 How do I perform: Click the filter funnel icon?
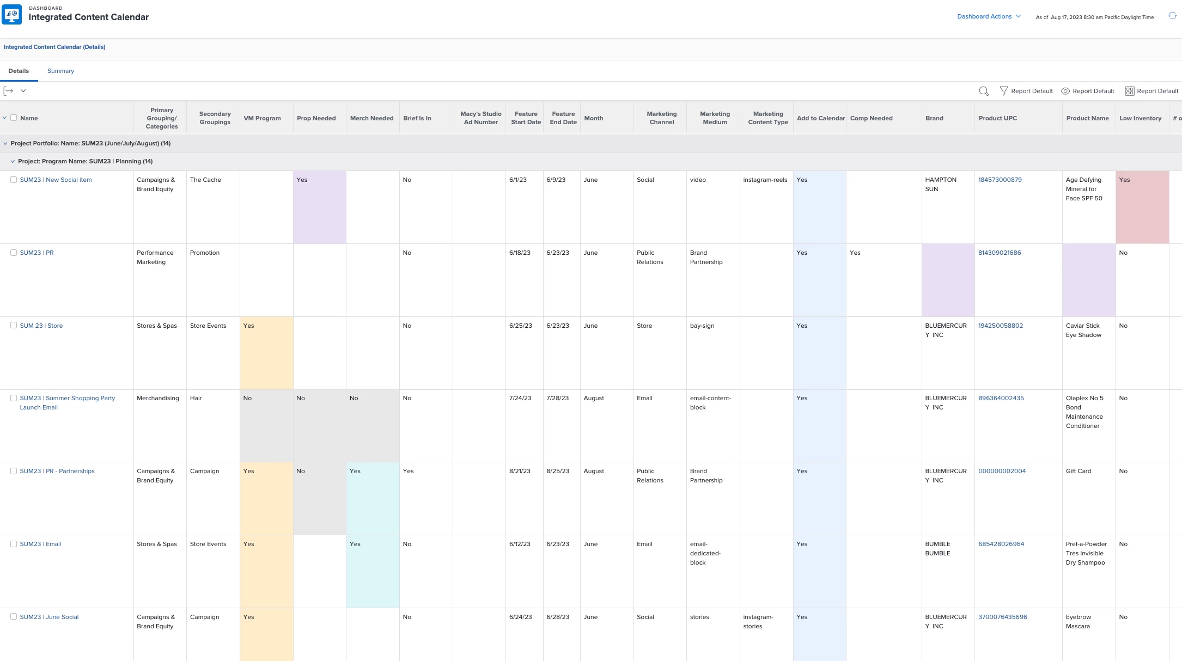(1003, 91)
